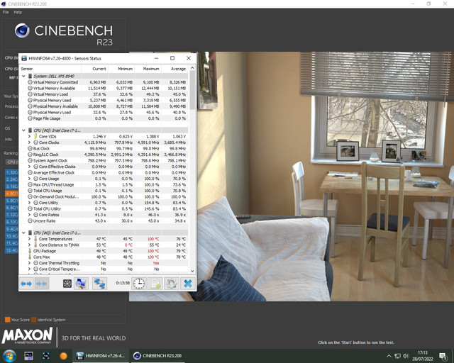
Task: Click the start logging sheet-plus icon
Action: (155, 284)
